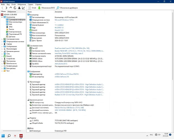Click the Forward navigation arrow
This screenshot has width=174, height=139.
(x=7, y=8)
